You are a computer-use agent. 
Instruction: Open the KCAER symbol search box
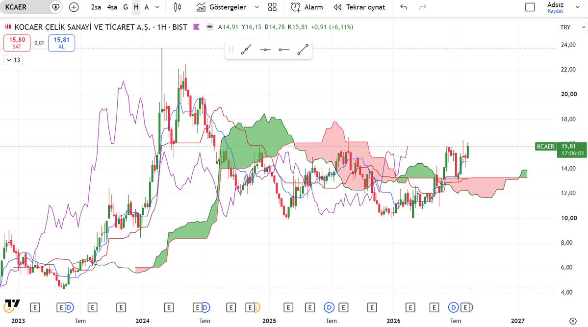coord(26,7)
